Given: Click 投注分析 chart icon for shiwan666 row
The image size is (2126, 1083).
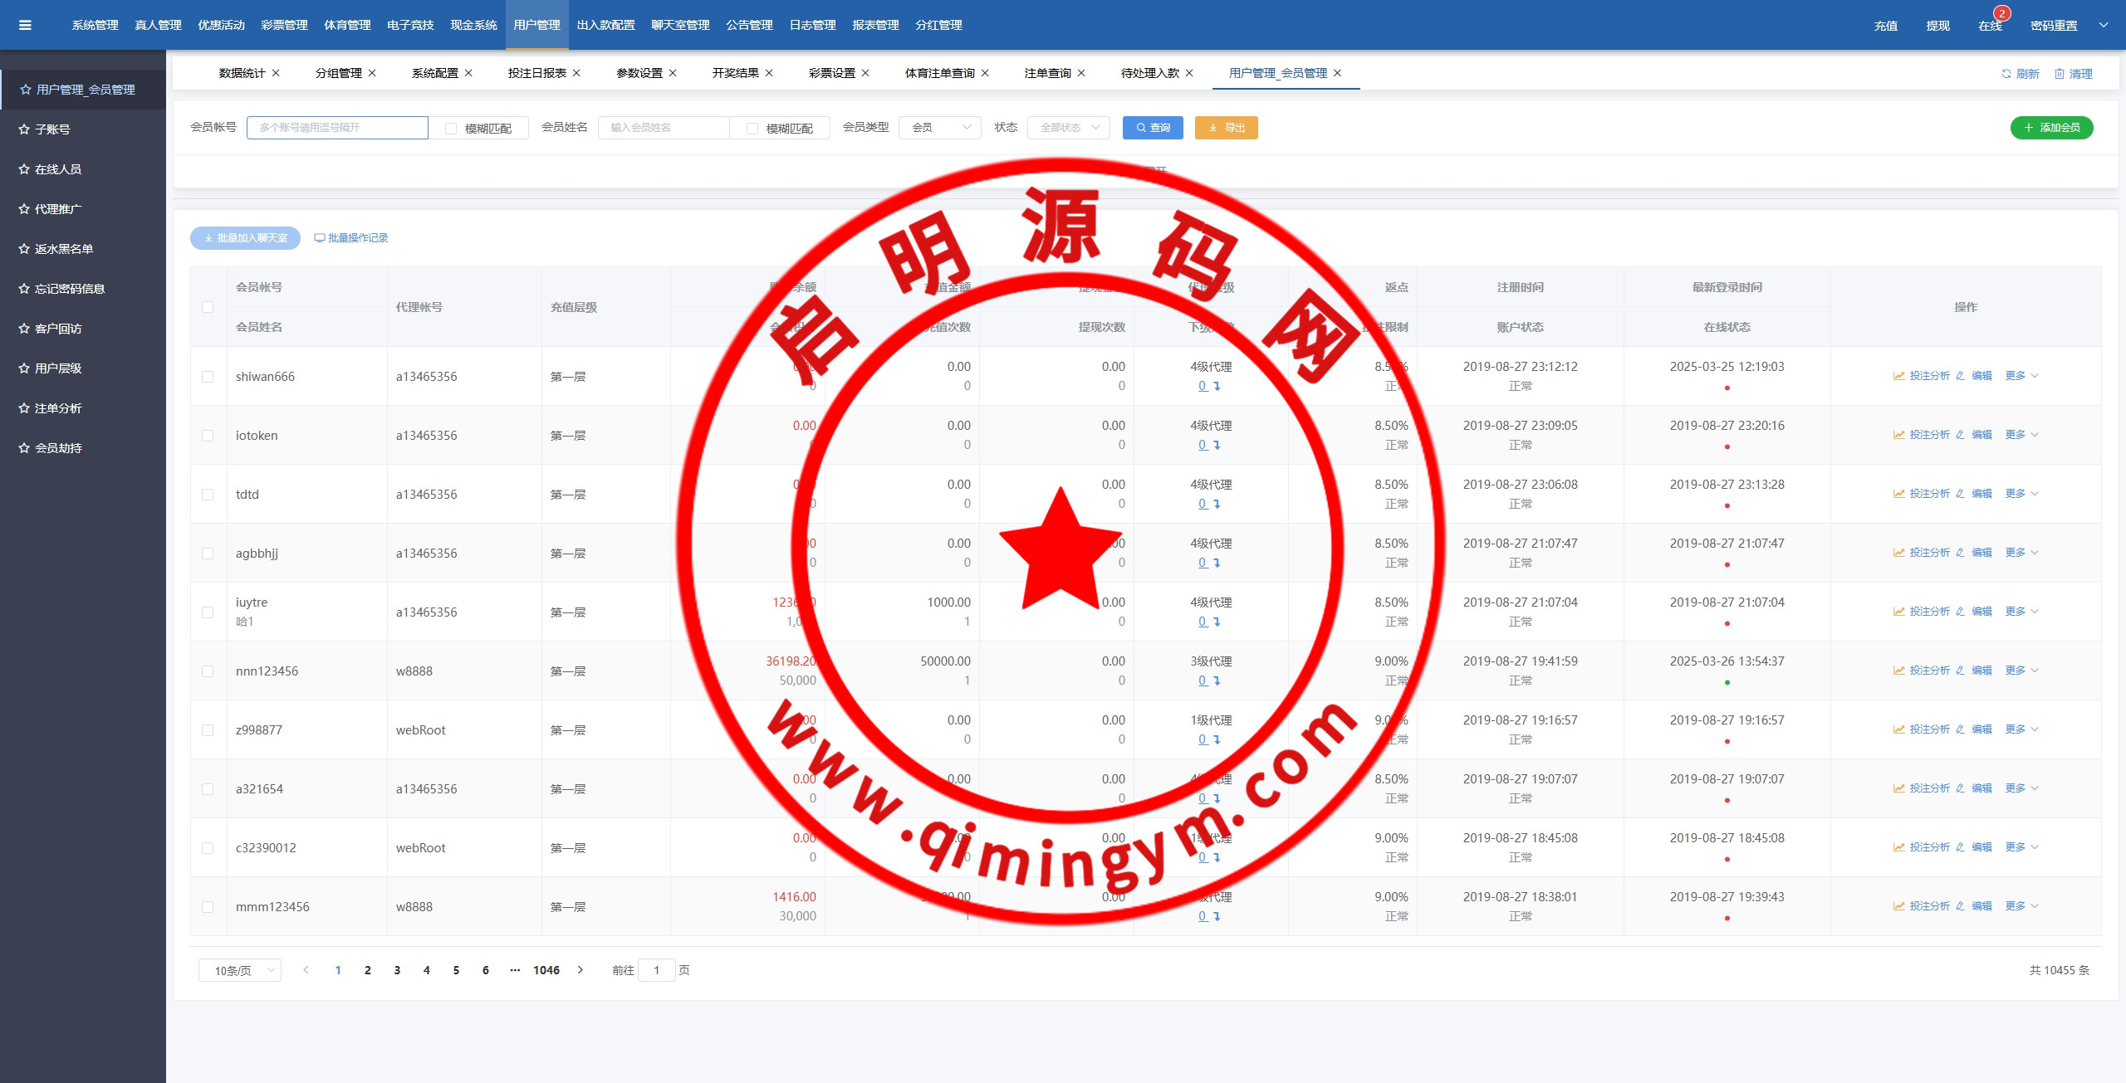Looking at the screenshot, I should click(1898, 376).
